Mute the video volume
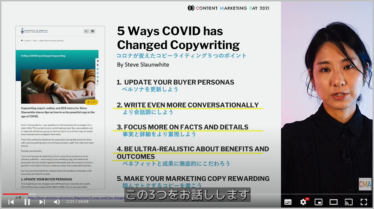 coord(57,202)
